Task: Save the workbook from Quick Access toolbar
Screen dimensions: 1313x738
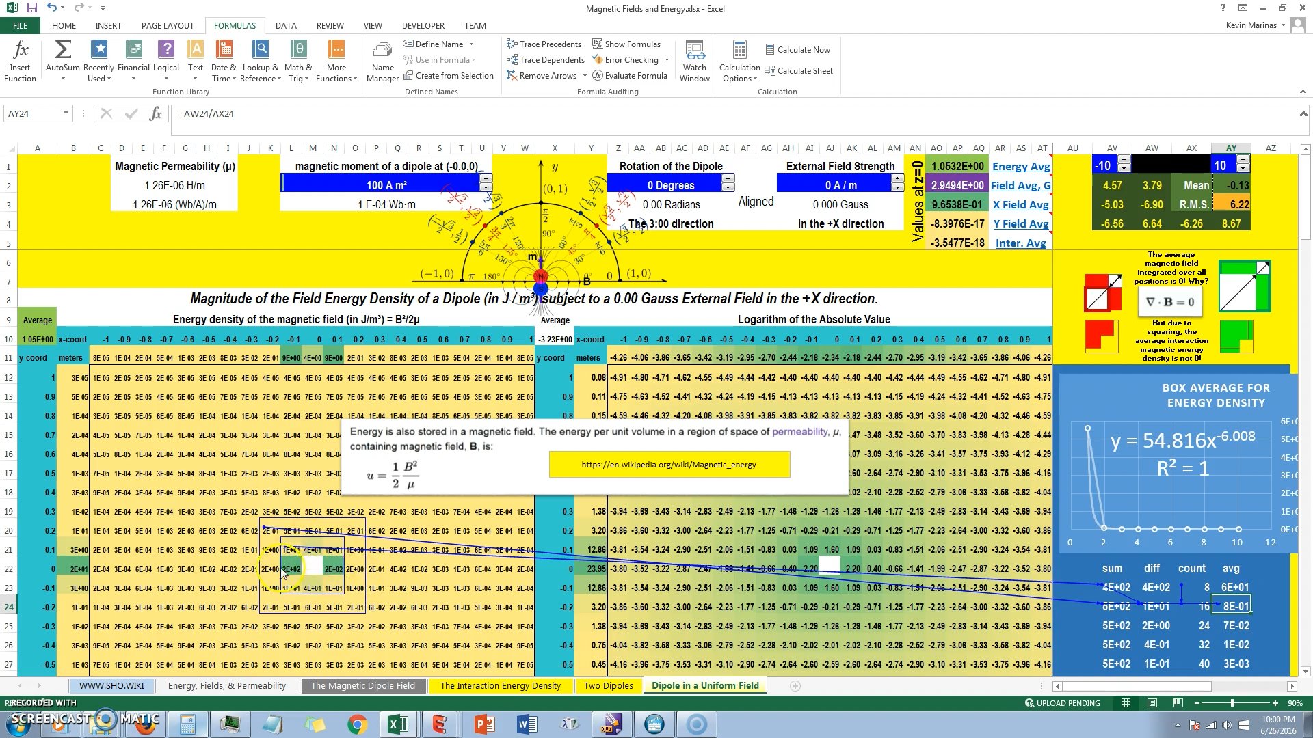Action: click(31, 8)
